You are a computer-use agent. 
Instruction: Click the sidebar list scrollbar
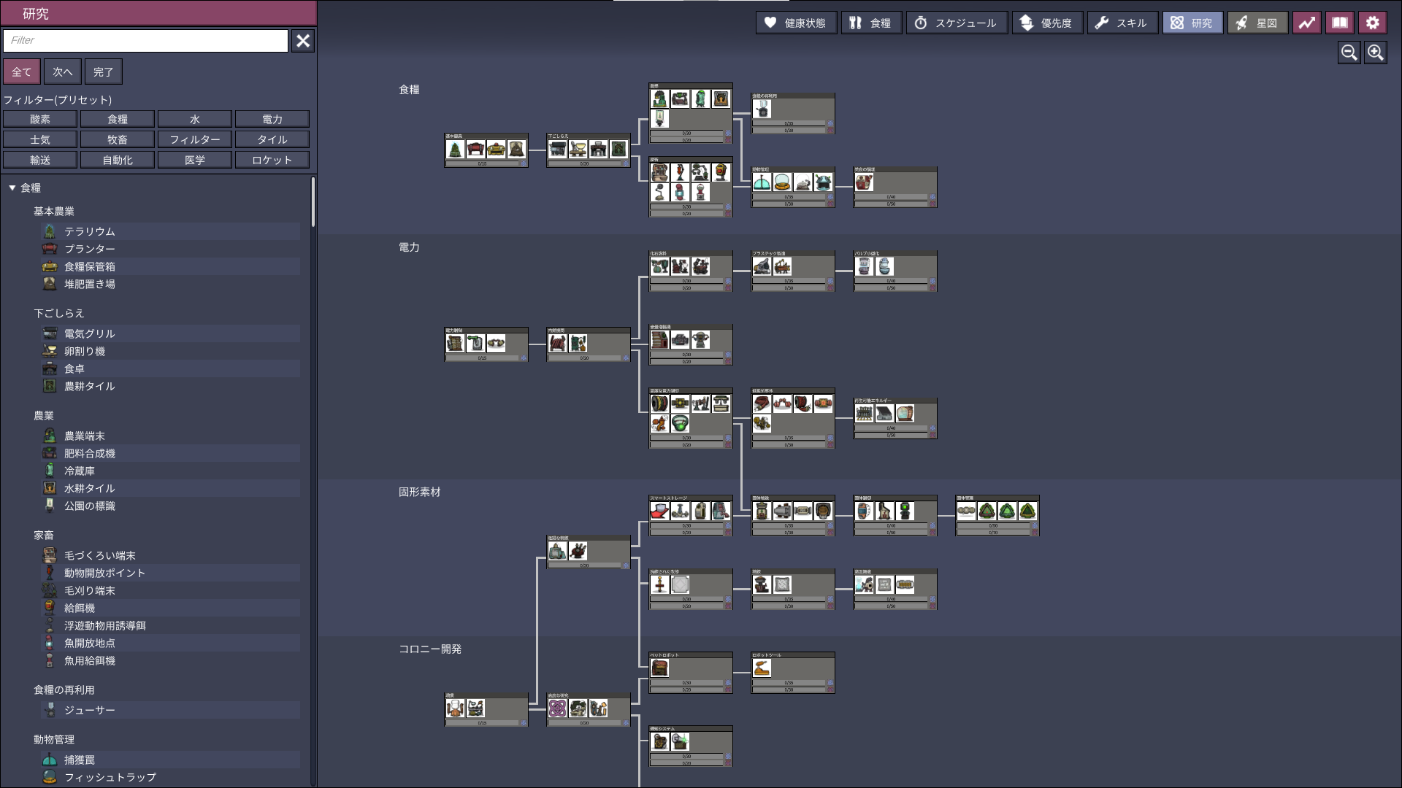[313, 202]
